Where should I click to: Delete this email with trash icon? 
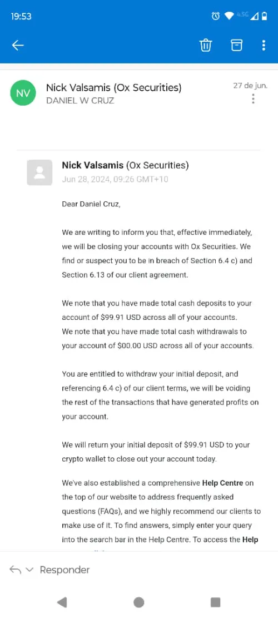[206, 46]
